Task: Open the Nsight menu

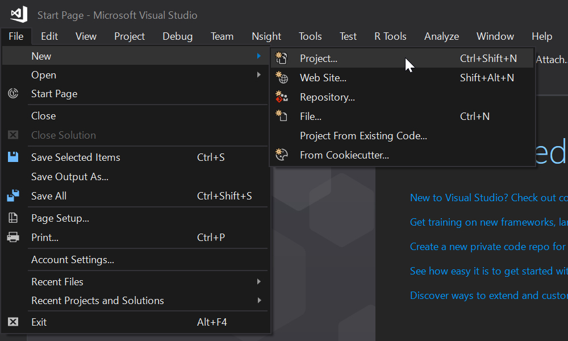Action: click(x=266, y=36)
